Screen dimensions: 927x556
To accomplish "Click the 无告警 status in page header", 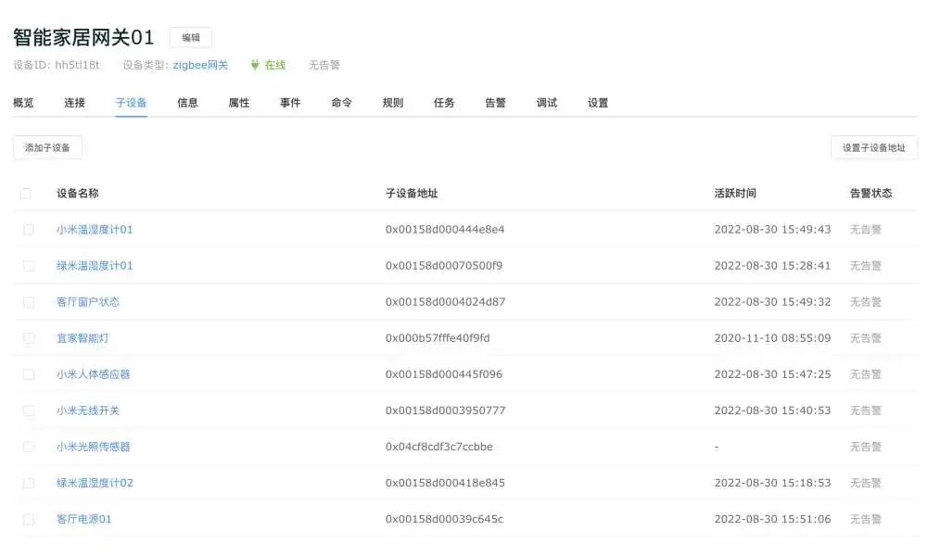I will [x=324, y=65].
